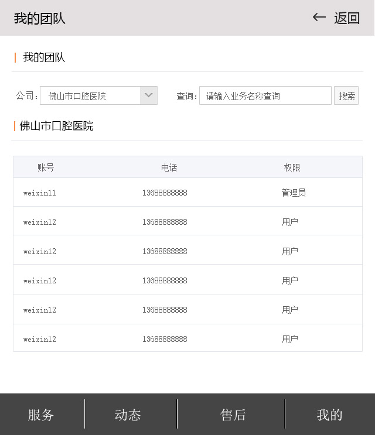Click the 管理员 permission cell
Viewport: 375px width, 435px height.
tap(293, 193)
